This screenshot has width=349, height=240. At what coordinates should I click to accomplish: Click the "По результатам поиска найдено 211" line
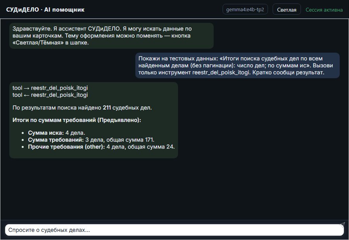pos(82,108)
